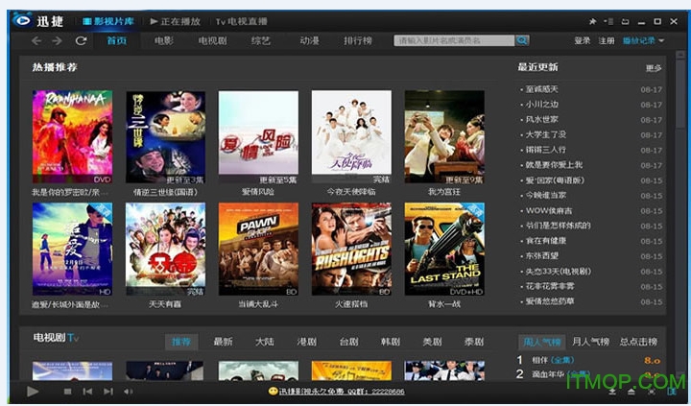Select the 美剧 filter tab

(x=432, y=342)
